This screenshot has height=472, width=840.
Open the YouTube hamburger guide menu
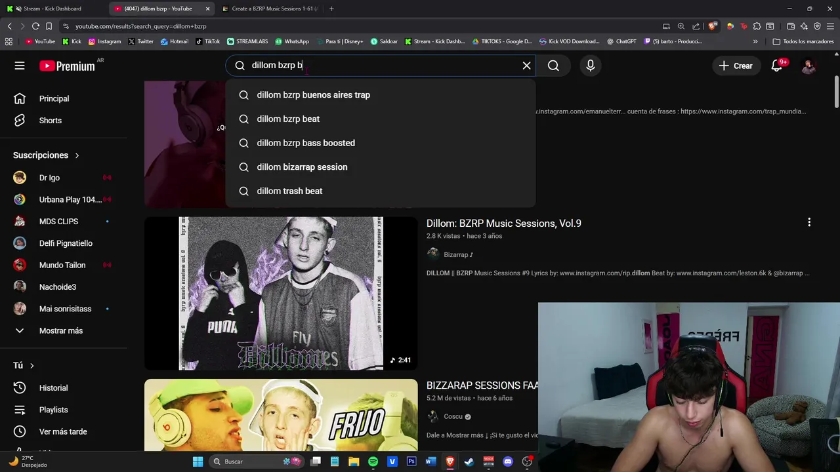click(x=20, y=66)
